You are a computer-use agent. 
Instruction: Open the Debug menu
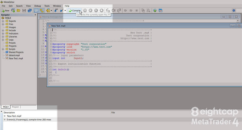(37, 6)
